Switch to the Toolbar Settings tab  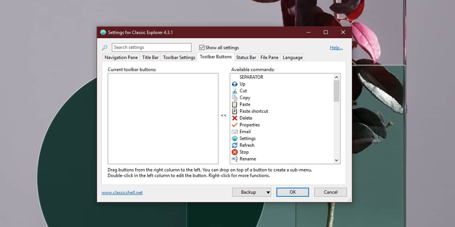click(x=179, y=58)
